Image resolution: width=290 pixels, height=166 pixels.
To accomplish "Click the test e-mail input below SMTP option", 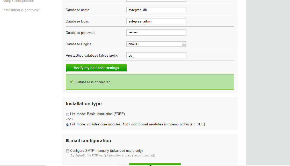I will [x=96, y=165].
